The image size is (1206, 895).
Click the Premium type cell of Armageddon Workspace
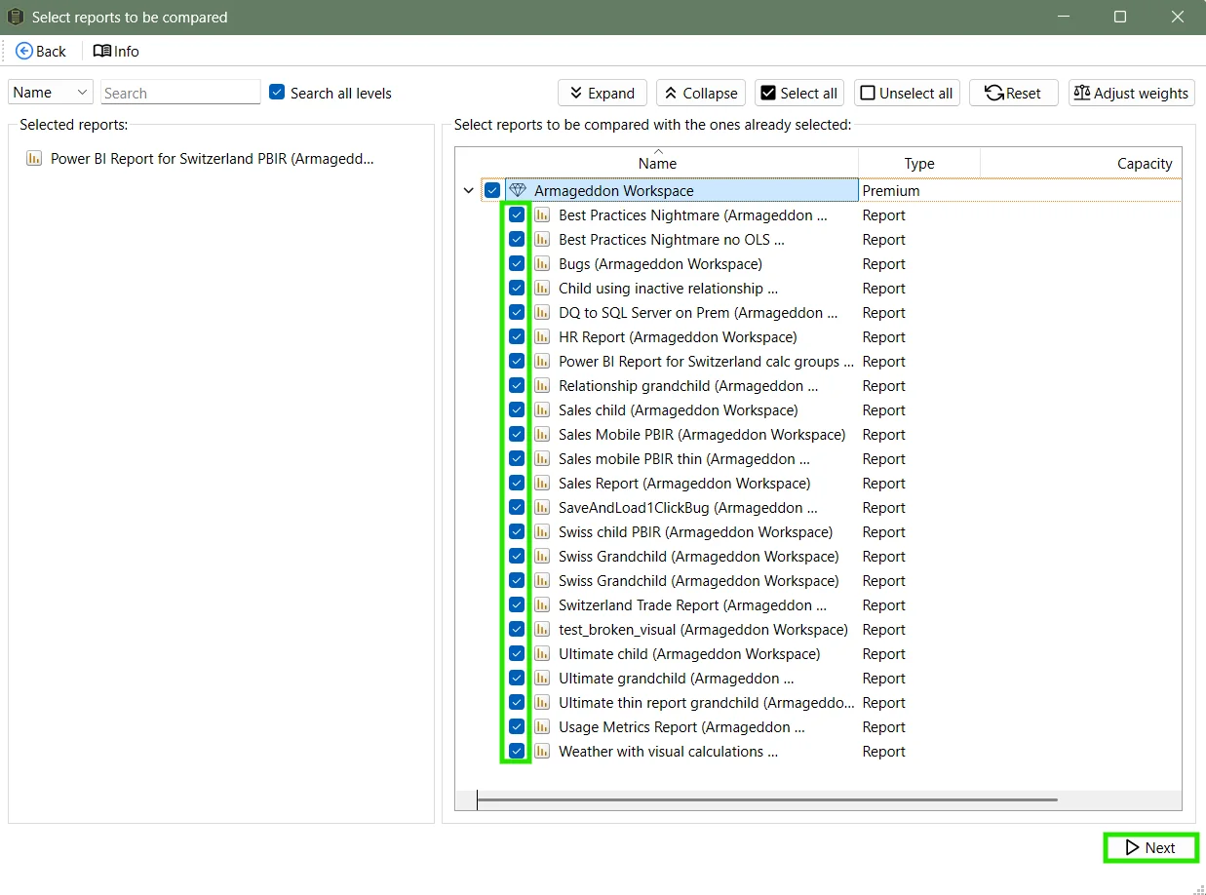click(x=891, y=191)
